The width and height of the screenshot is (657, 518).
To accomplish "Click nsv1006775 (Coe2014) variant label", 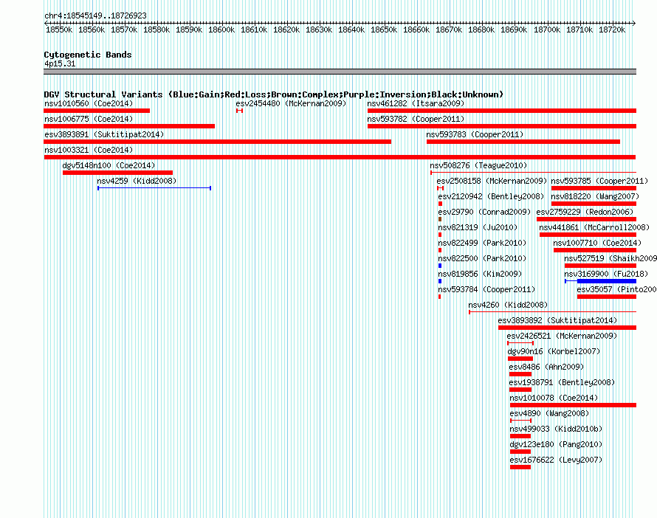I will [89, 119].
